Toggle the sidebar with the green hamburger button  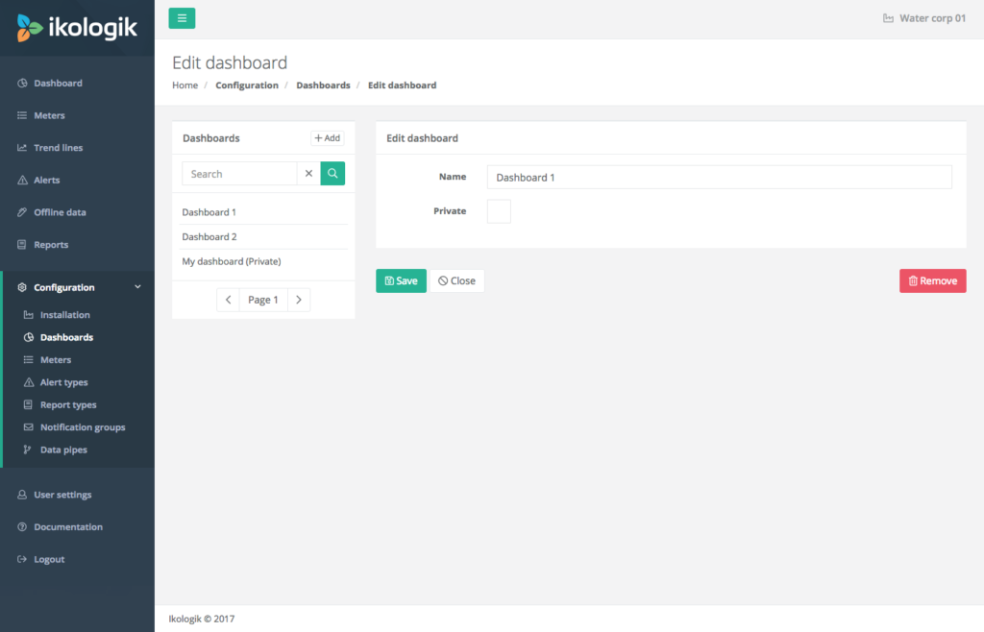click(182, 18)
